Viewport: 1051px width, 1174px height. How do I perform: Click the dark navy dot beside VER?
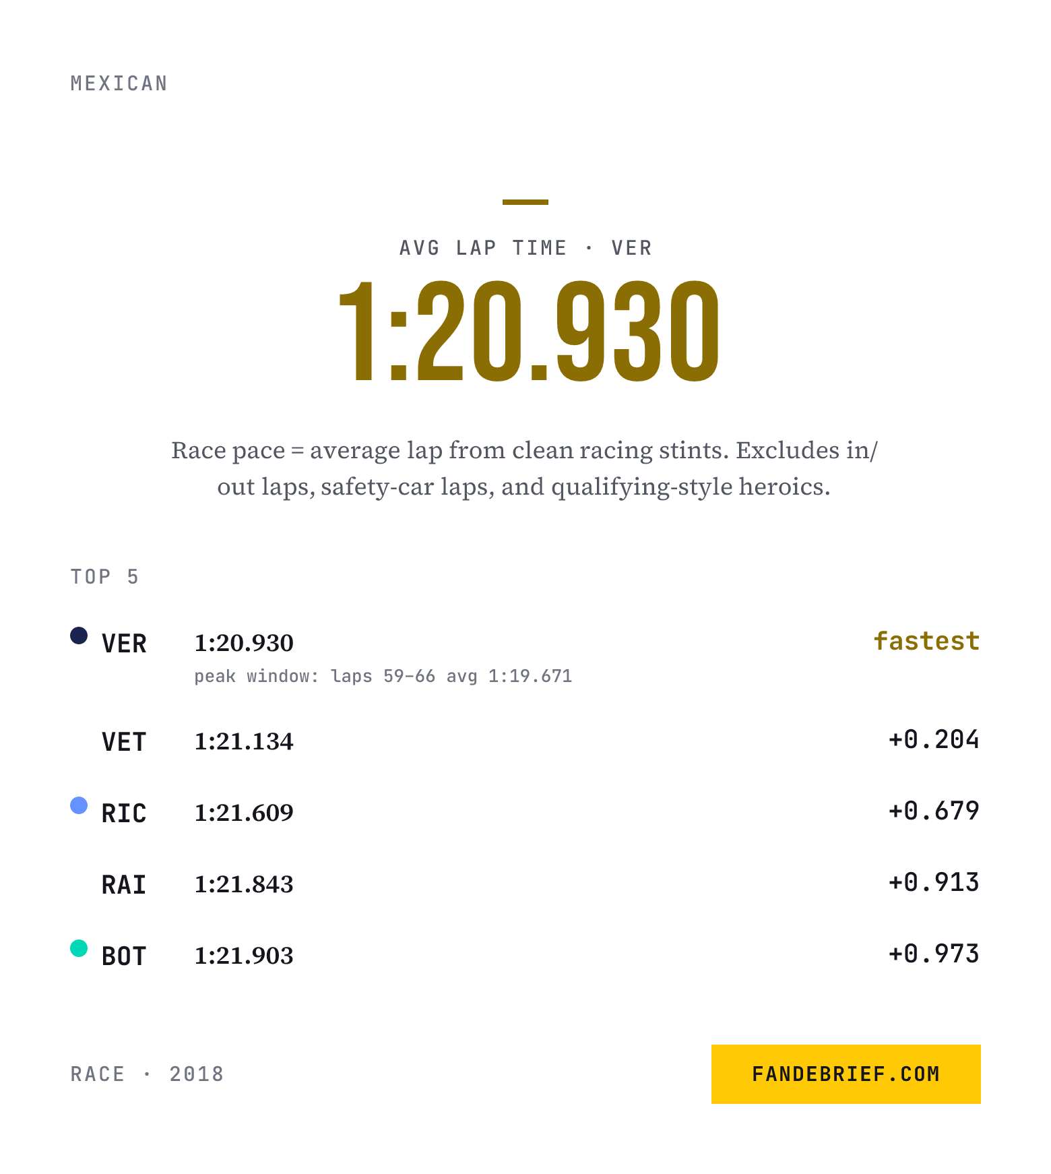79,636
